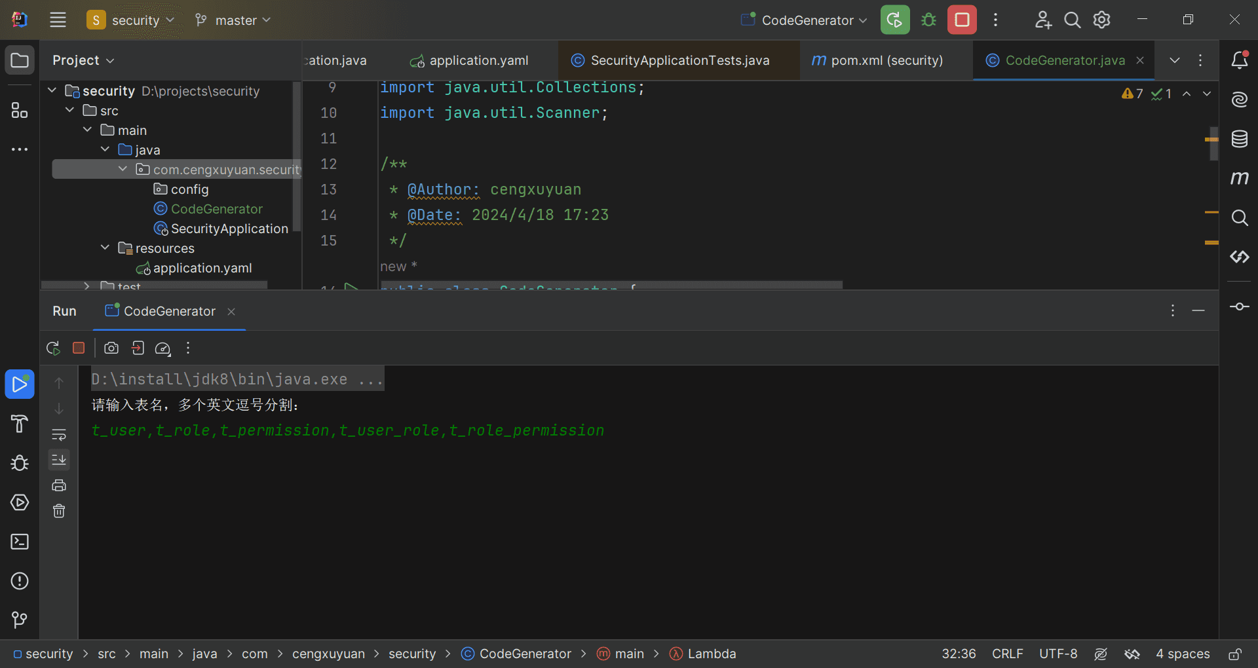Switch to application.yaml tab
This screenshot has height=668, width=1258.
click(469, 60)
